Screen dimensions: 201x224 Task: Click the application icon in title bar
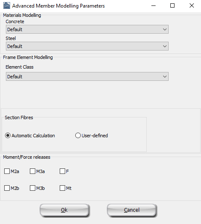point(7,6)
